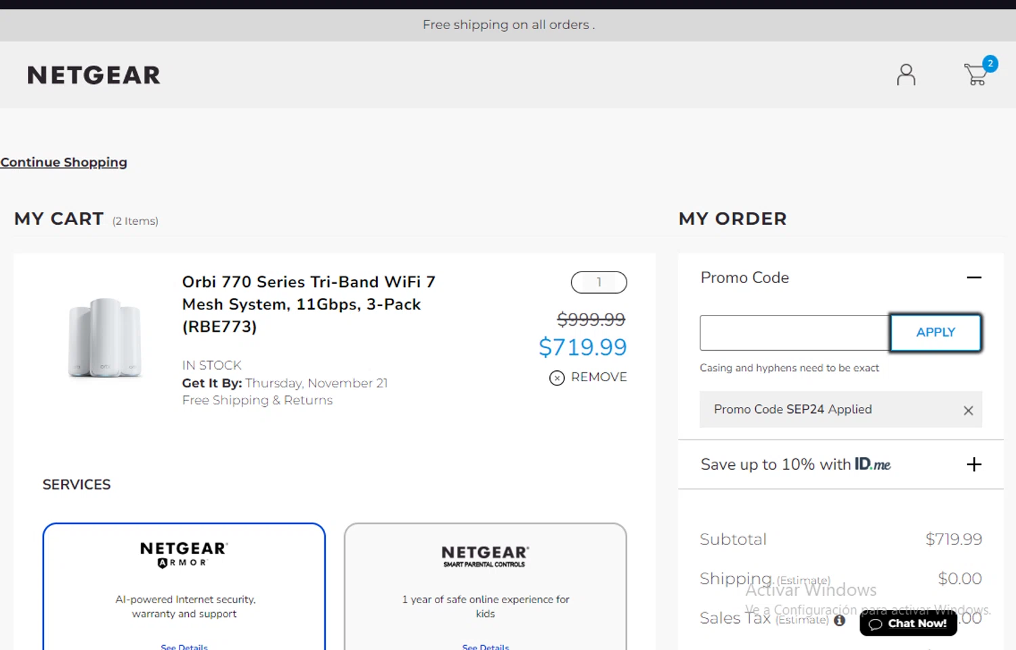Click the IN STOCK status text
Screen dimensions: 1016x650
coord(211,365)
